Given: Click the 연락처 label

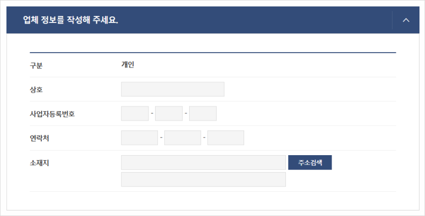Looking at the screenshot, I should [39, 138].
